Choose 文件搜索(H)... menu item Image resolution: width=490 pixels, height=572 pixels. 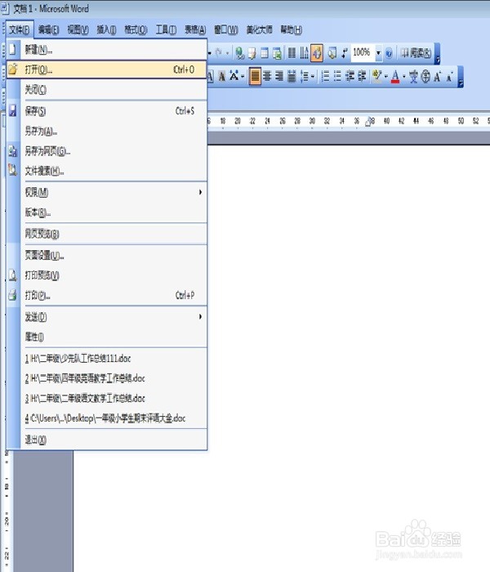[x=107, y=171]
